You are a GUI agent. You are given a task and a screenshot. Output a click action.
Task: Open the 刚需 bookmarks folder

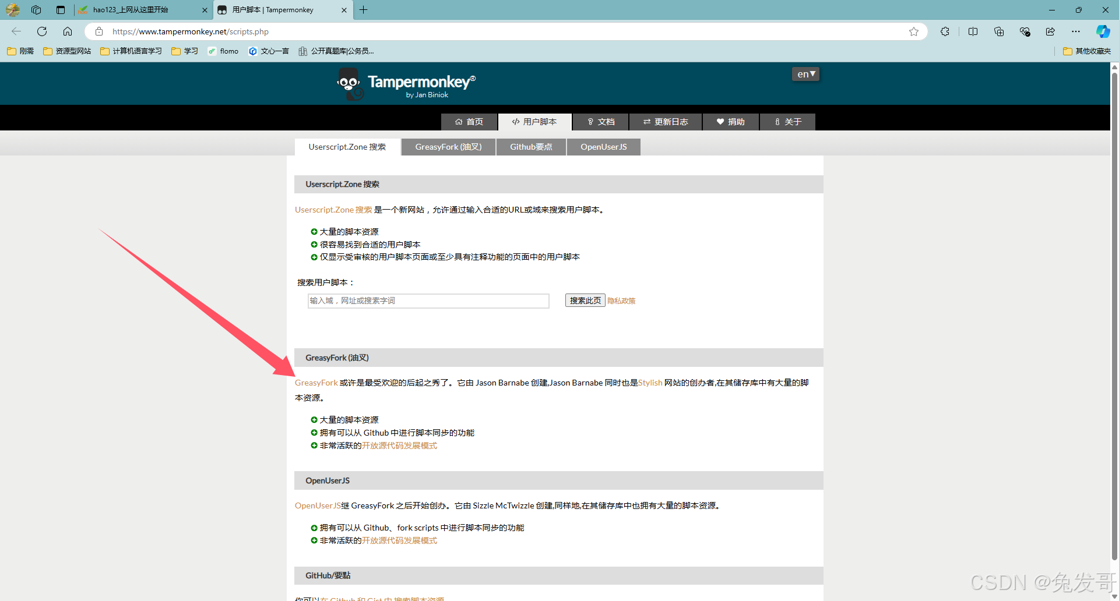[20, 51]
